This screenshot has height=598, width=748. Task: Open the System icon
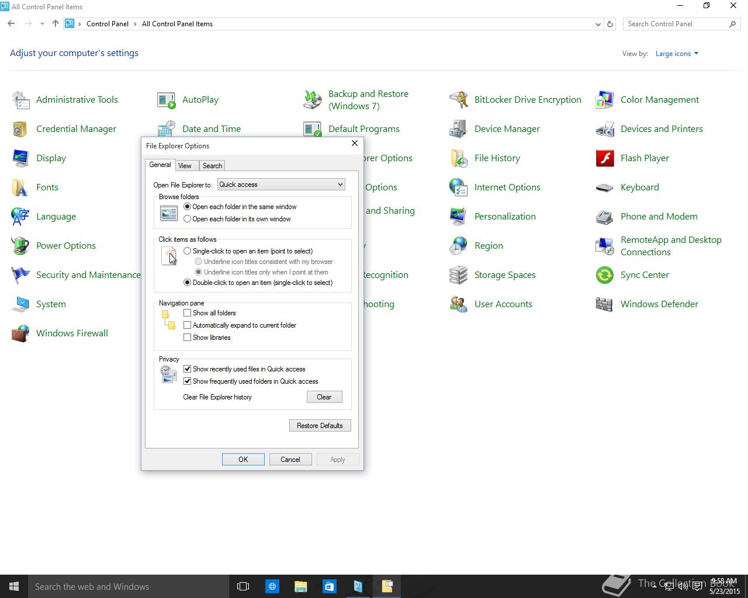click(x=20, y=304)
